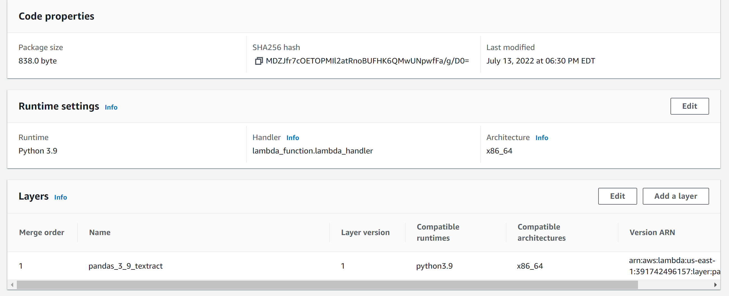
Task: Open Info next to Layers heading
Action: click(60, 197)
